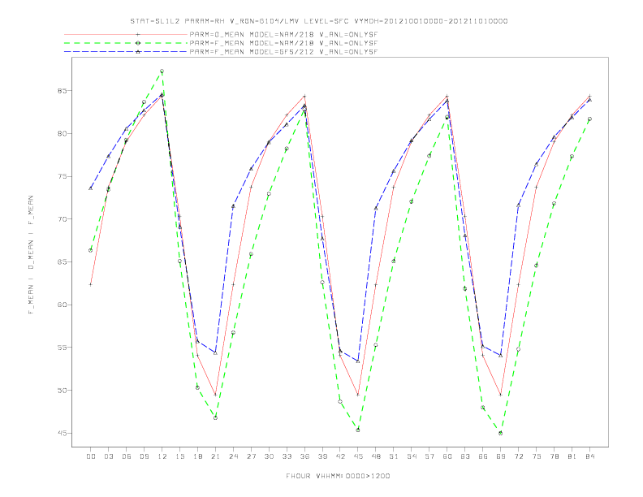Image resolution: width=643 pixels, height=497 pixels.
Task: Click the plus marker in the legend
Action: coord(138,34)
